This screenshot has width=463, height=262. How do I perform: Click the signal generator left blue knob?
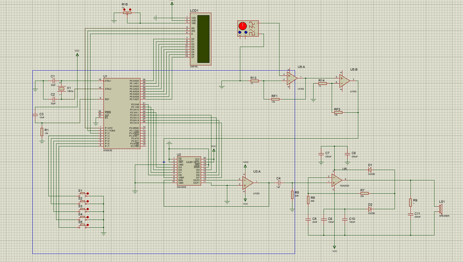tap(240, 33)
